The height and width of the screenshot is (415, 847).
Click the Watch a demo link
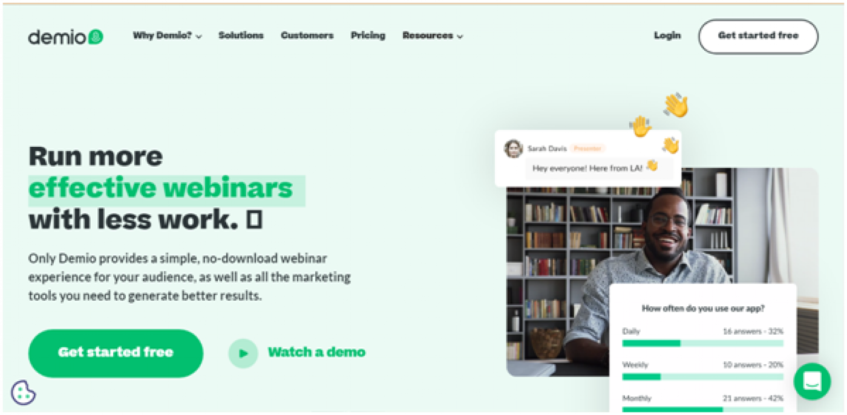tap(316, 352)
